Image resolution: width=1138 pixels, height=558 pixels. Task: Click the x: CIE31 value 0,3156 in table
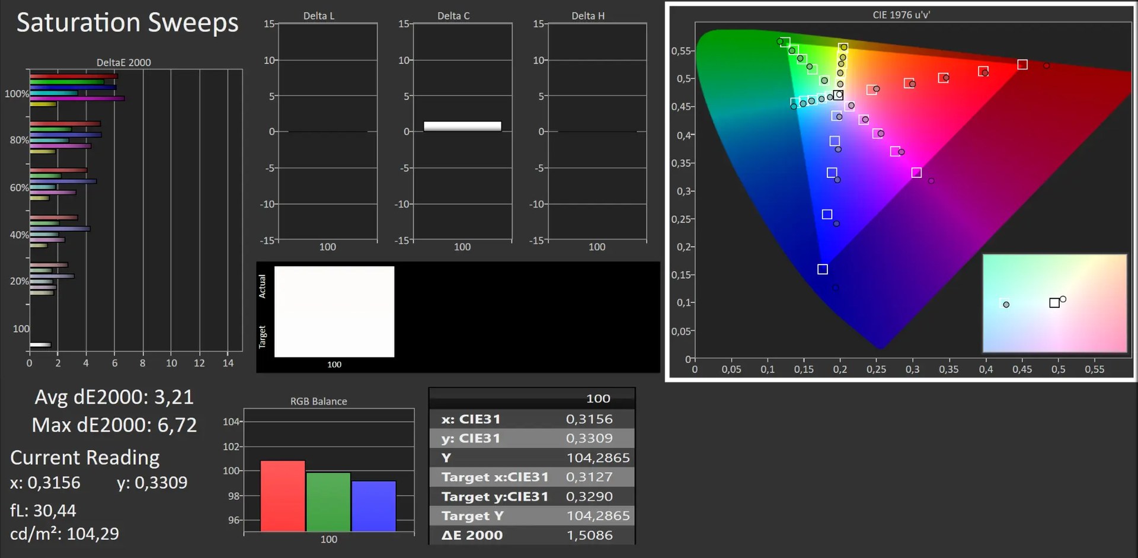coord(589,419)
